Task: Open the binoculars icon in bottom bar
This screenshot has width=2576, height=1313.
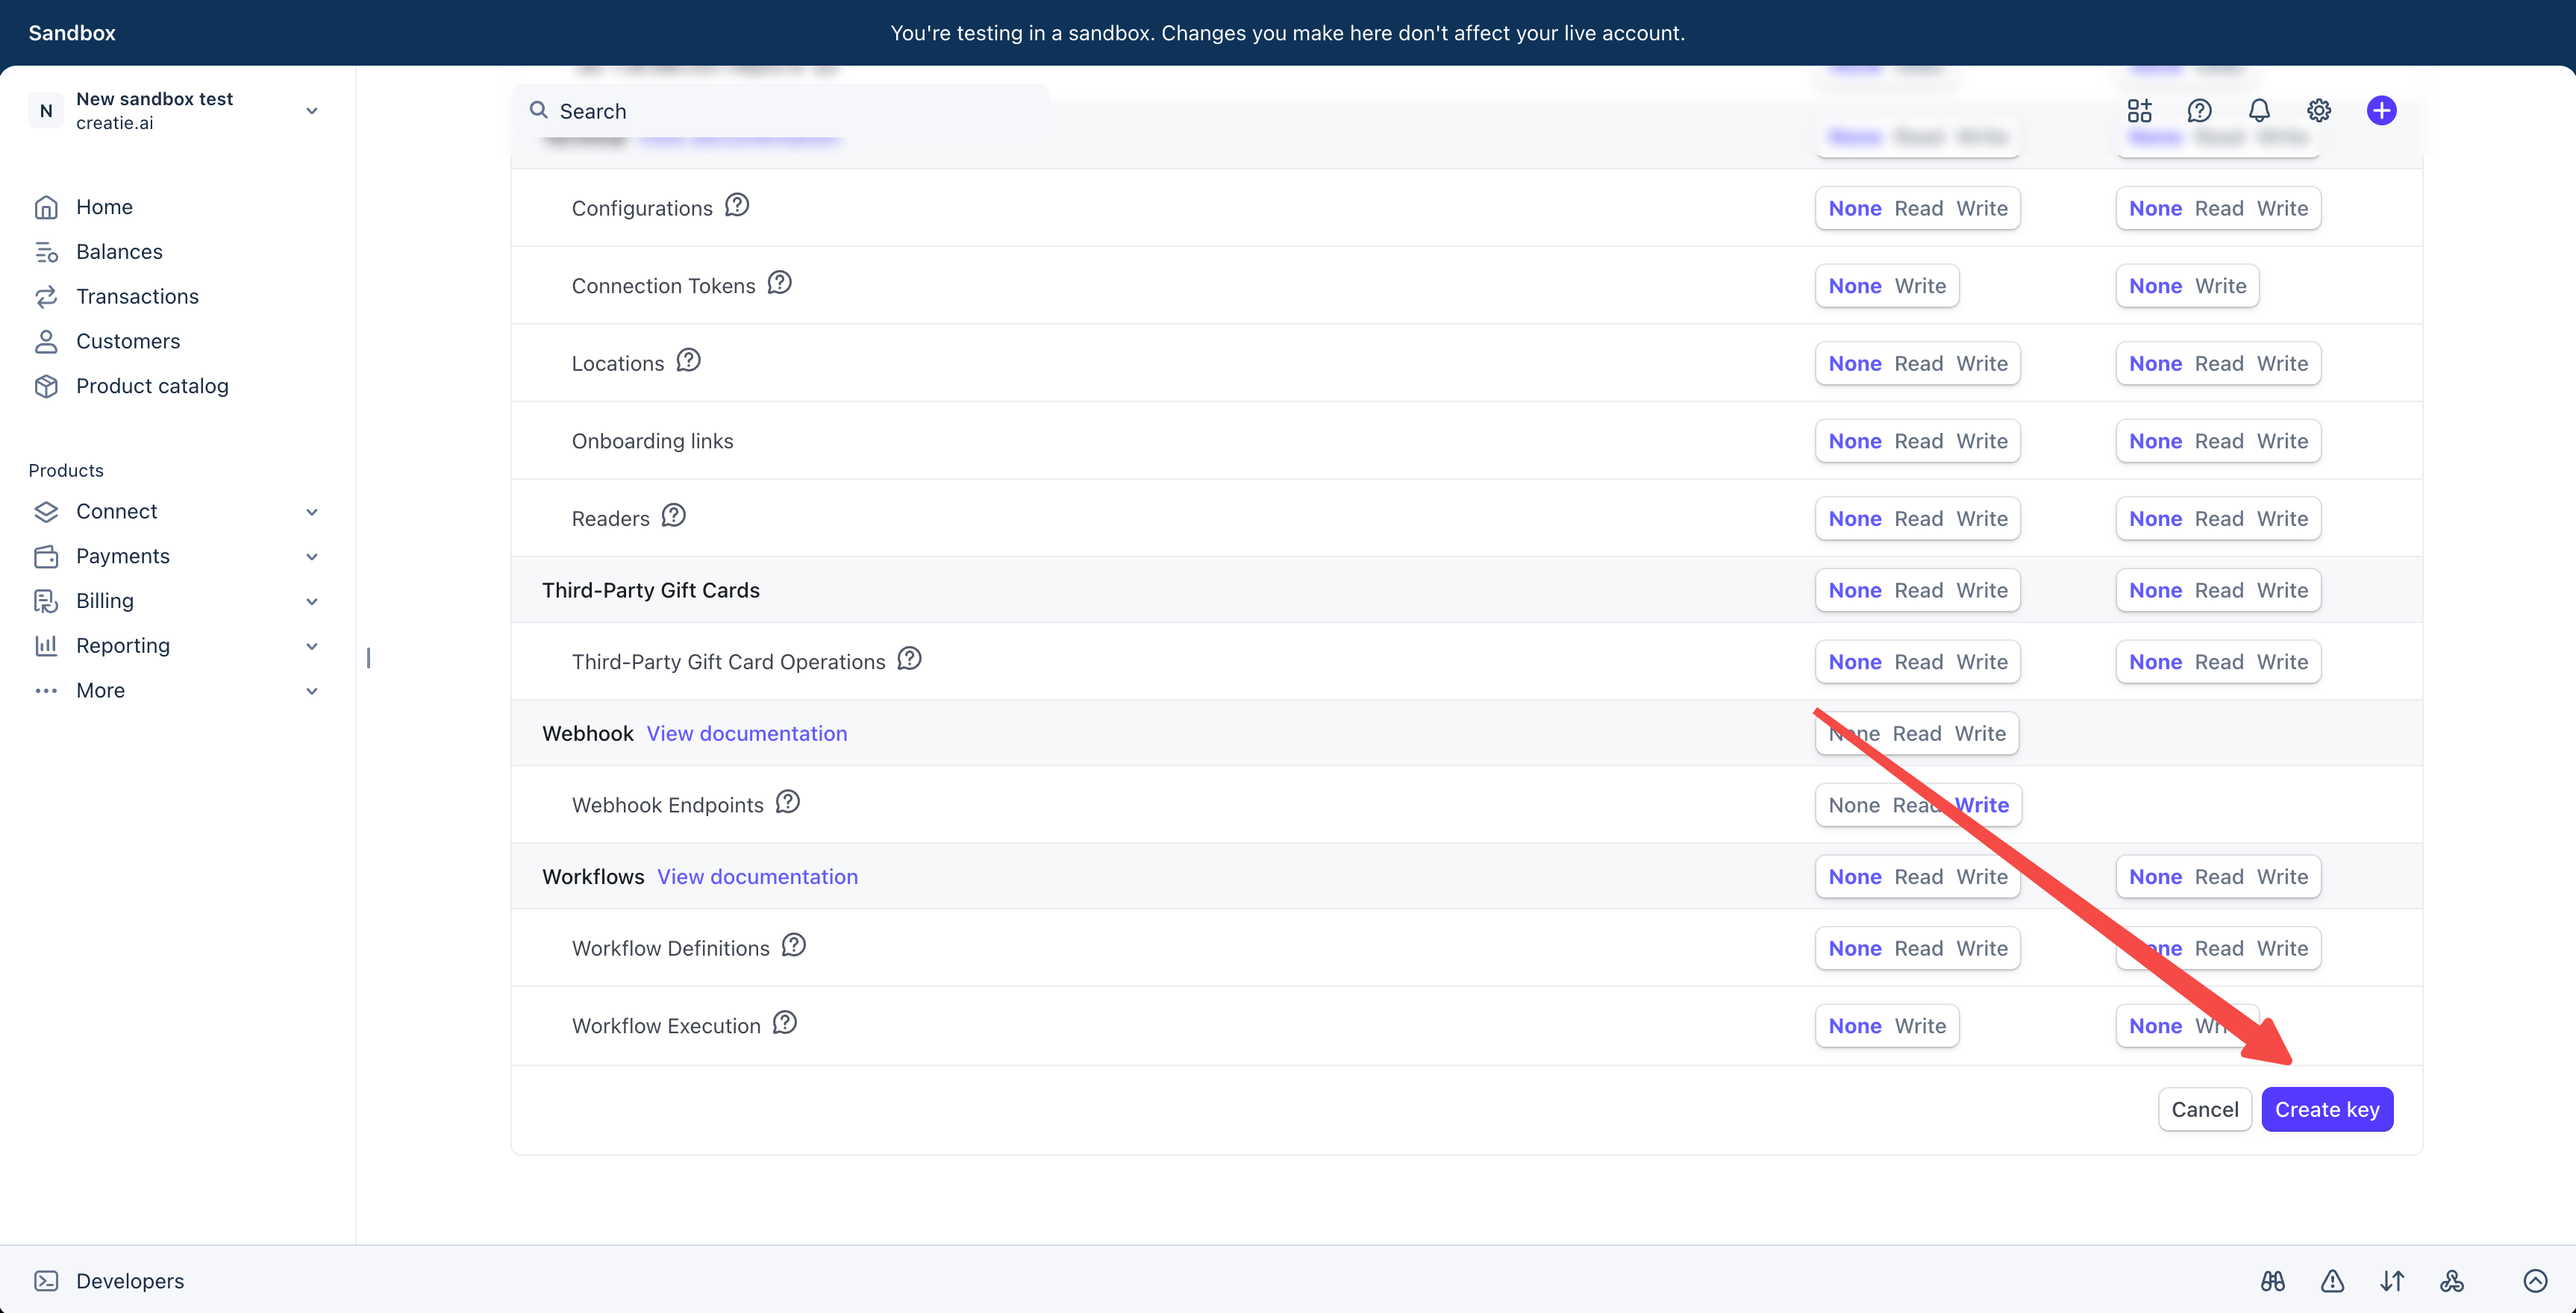Action: coord(2272,1281)
